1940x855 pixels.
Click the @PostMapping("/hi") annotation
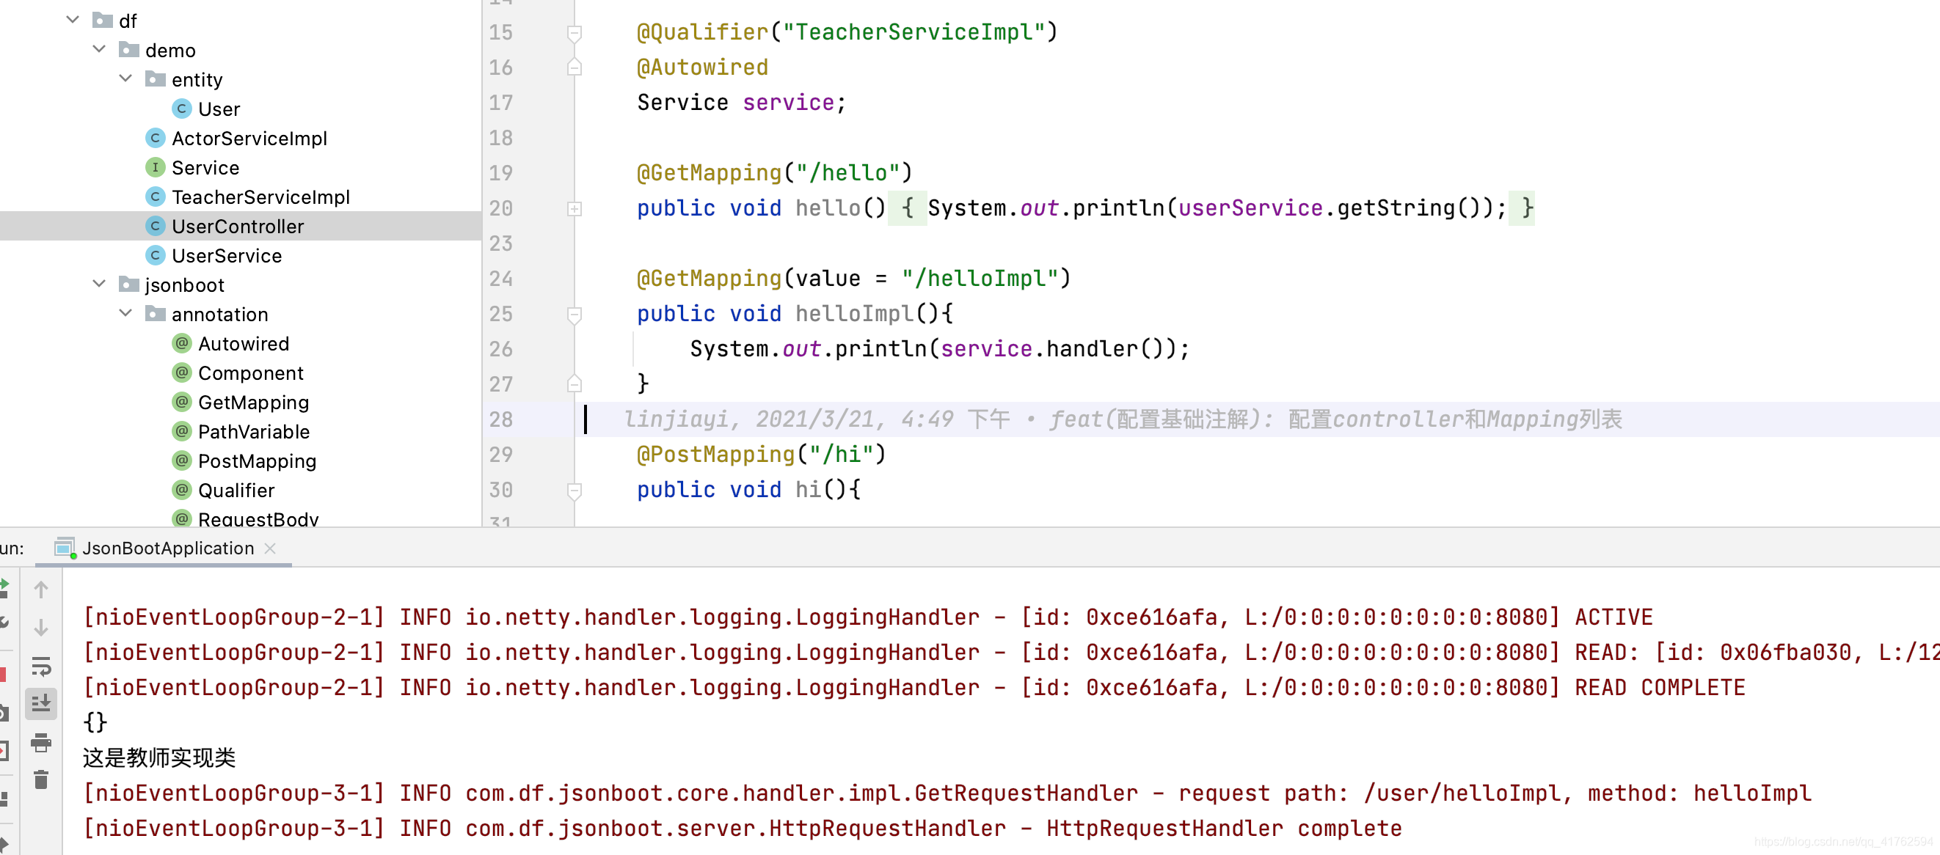(762, 455)
